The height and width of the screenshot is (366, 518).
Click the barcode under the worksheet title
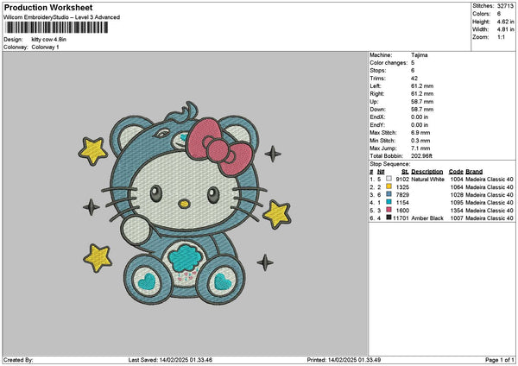click(x=56, y=28)
